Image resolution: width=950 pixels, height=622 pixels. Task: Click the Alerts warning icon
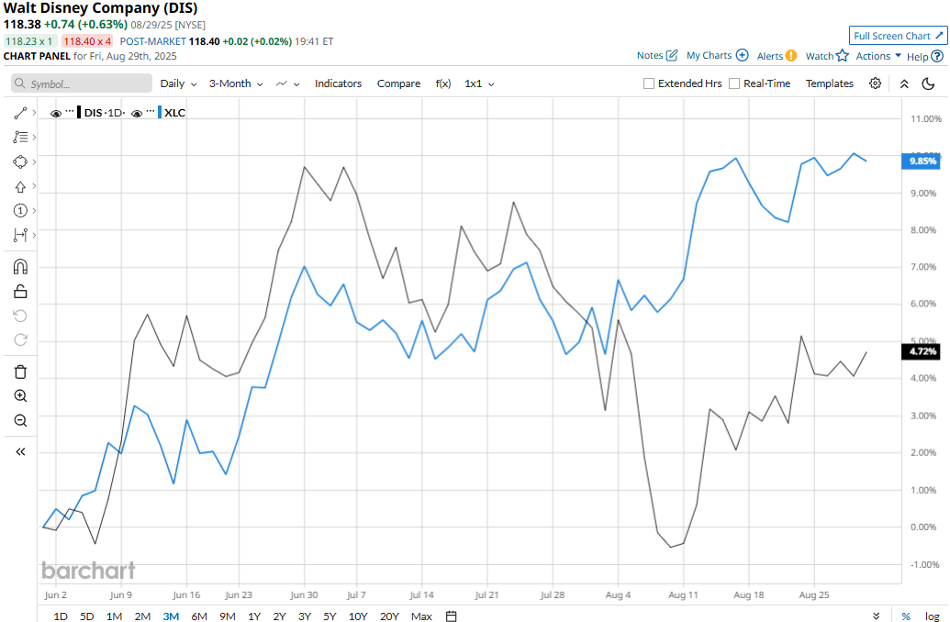coord(791,56)
